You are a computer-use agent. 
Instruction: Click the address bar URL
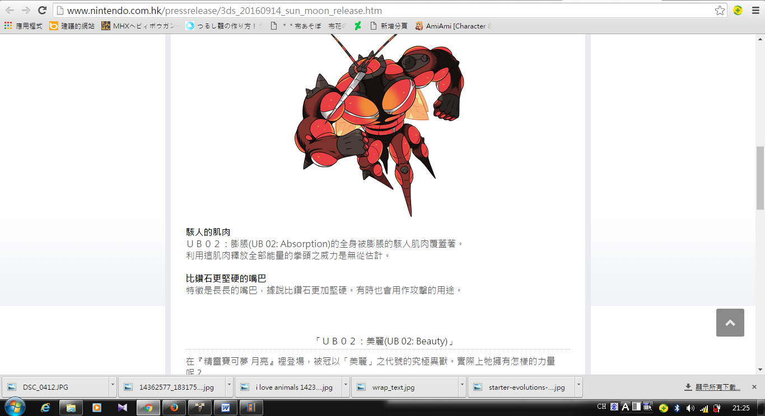225,11
